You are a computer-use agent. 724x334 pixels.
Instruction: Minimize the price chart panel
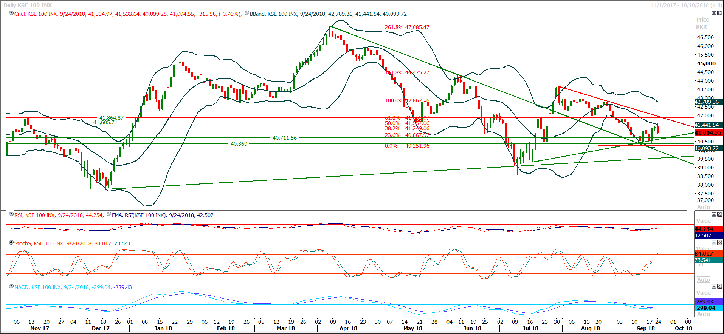click(x=714, y=13)
